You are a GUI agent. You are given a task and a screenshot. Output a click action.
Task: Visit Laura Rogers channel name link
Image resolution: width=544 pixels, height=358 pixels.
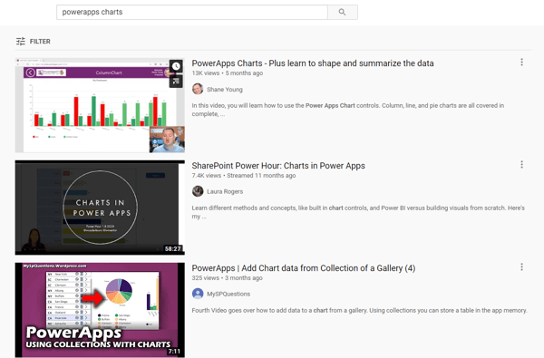point(225,191)
